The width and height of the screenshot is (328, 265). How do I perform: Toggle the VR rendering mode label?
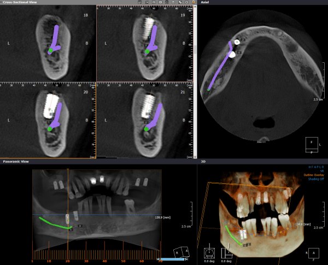pyautogui.click(x=322, y=171)
